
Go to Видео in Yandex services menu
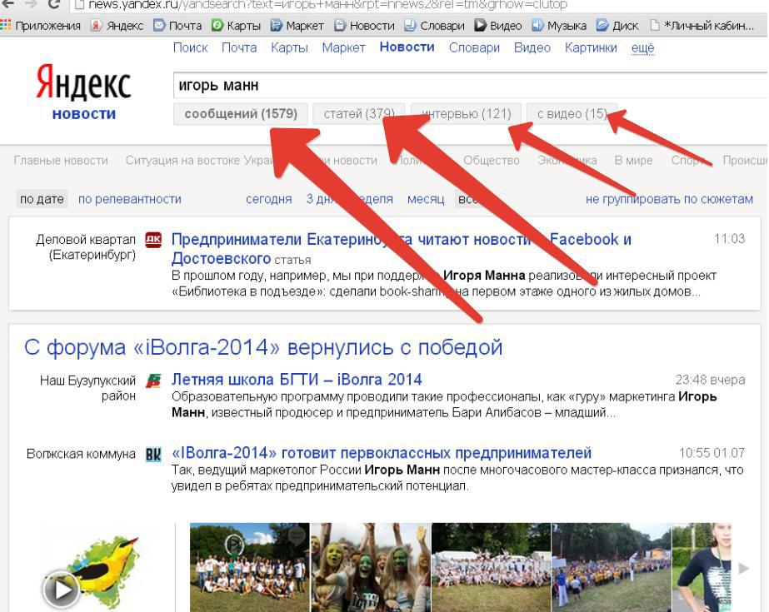click(x=532, y=47)
